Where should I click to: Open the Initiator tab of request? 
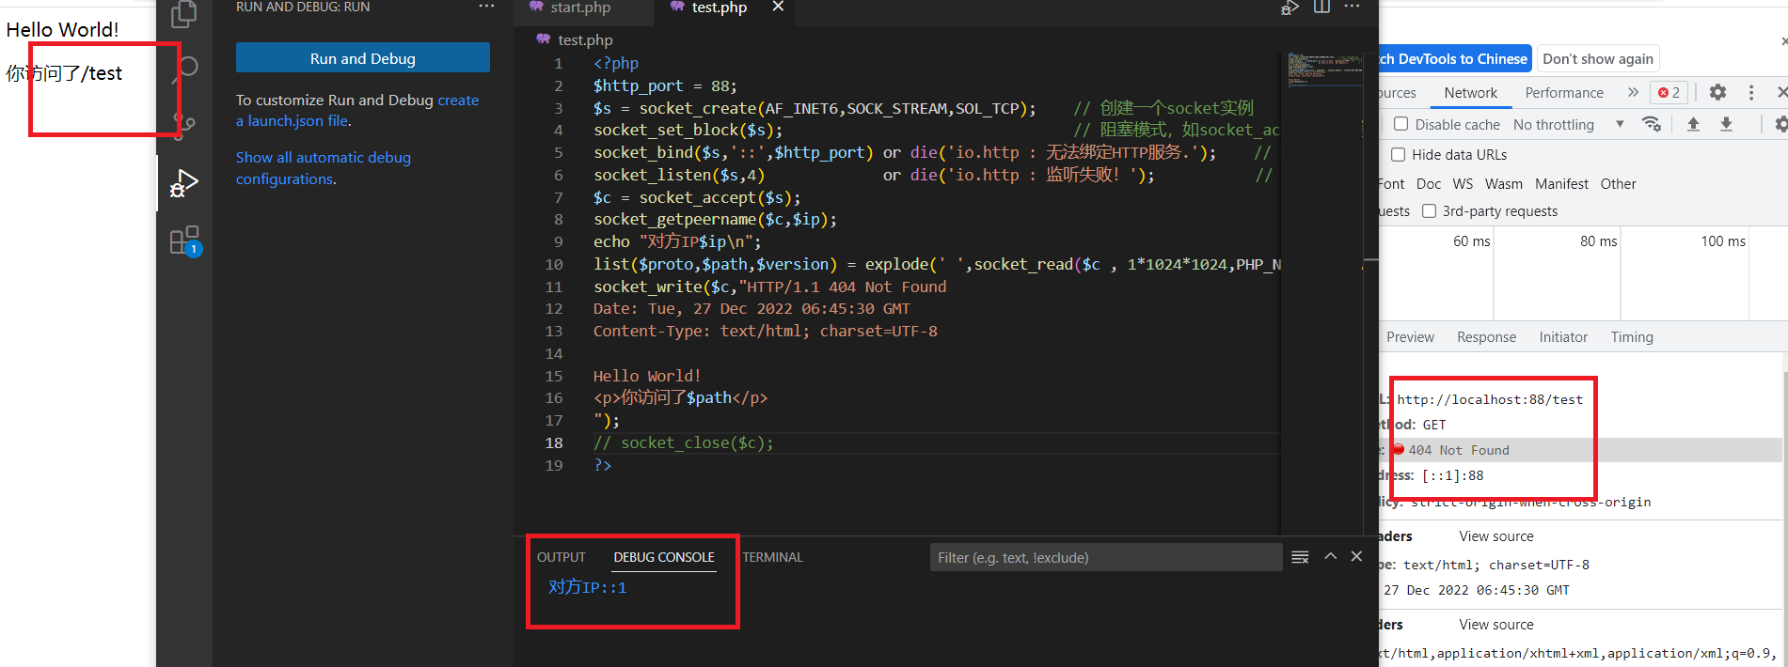(x=1563, y=336)
